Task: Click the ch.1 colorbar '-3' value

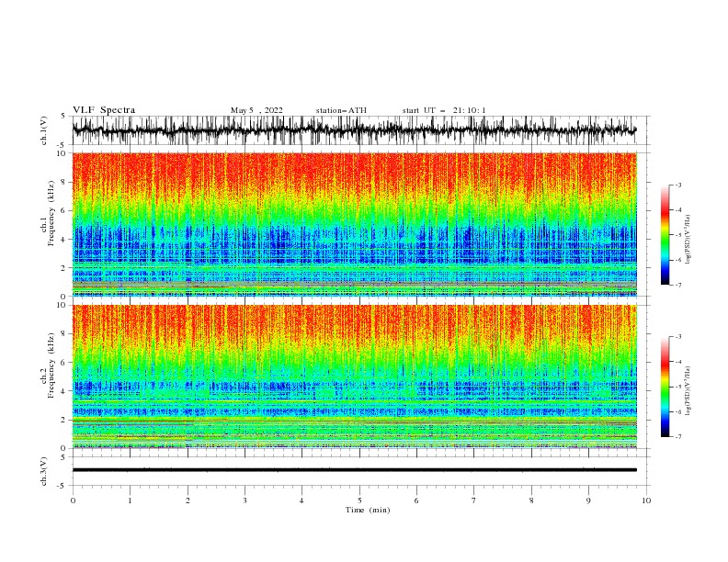Action: point(677,185)
